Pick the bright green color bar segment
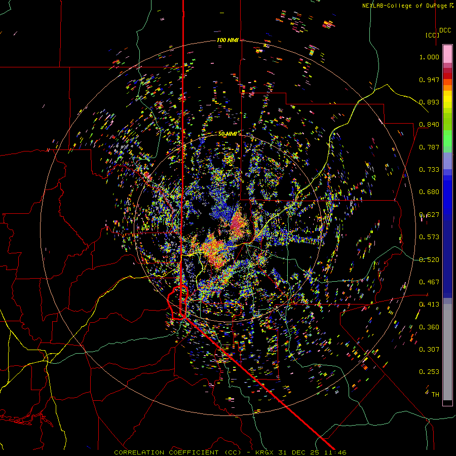Viewport: 456px width, 456px height. tap(447, 138)
